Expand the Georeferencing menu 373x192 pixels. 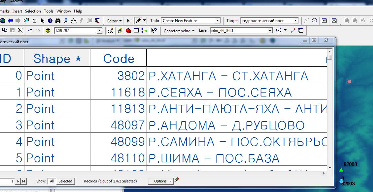click(179, 31)
